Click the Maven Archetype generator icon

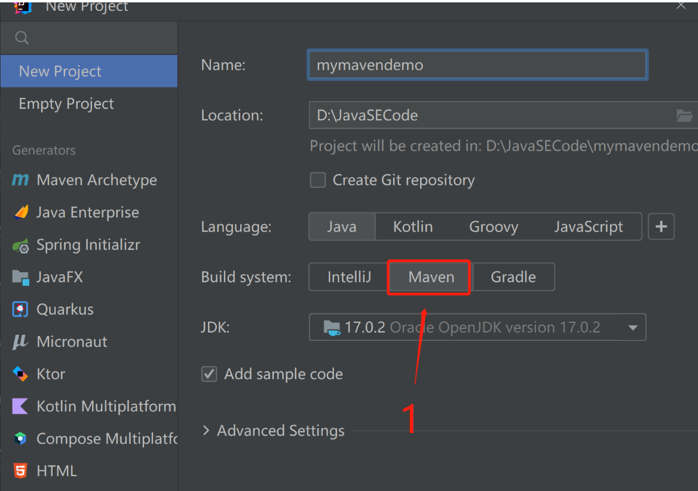click(20, 180)
